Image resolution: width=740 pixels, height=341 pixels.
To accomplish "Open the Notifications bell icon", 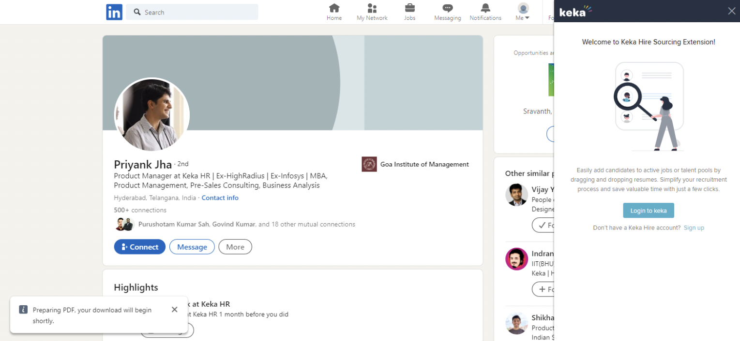I will pos(485,8).
